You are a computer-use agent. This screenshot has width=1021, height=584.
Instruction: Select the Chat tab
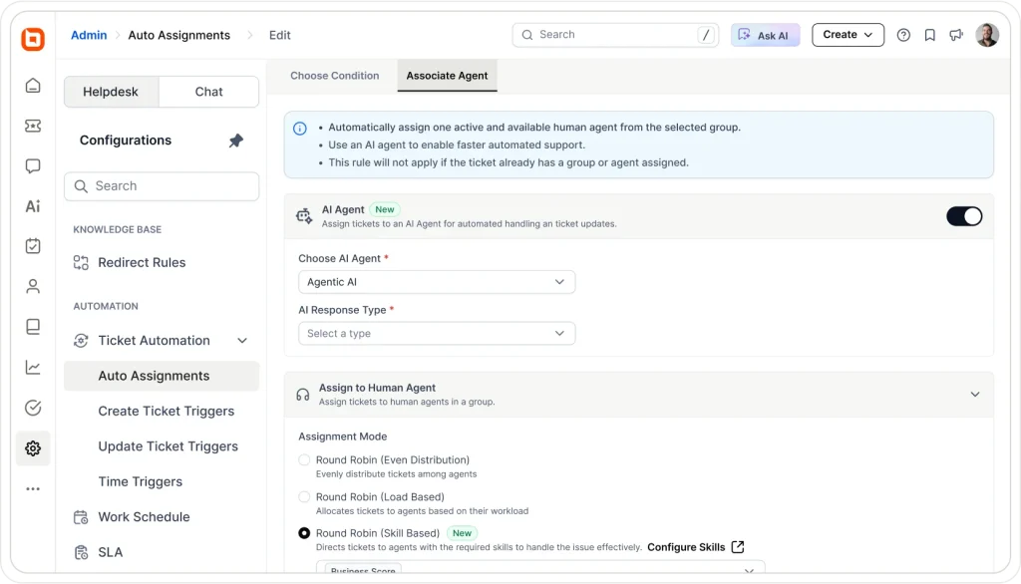coord(208,92)
